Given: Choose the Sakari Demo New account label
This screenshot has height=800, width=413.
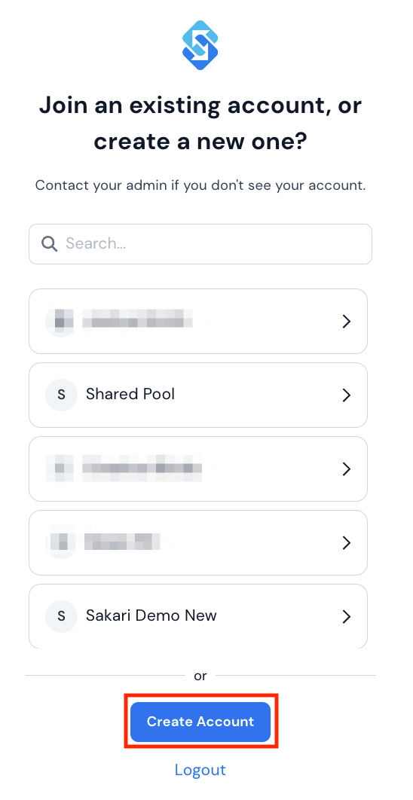Looking at the screenshot, I should (151, 615).
